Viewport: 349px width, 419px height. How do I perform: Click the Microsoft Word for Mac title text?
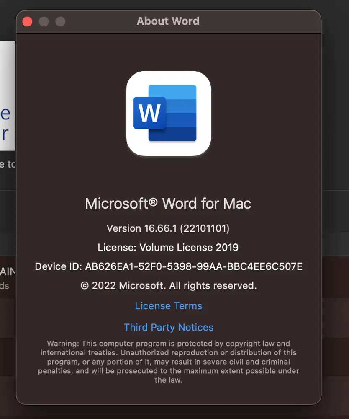168,204
